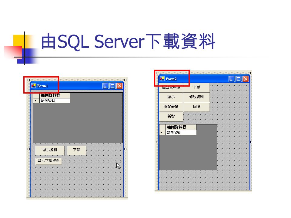Close the Form1 window
This screenshot has width=291, height=218.
coord(119,86)
